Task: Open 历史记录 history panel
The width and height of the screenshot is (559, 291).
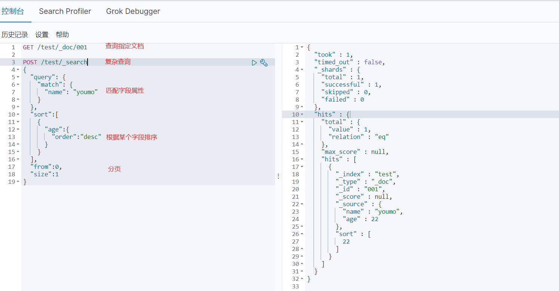Action: coord(15,35)
